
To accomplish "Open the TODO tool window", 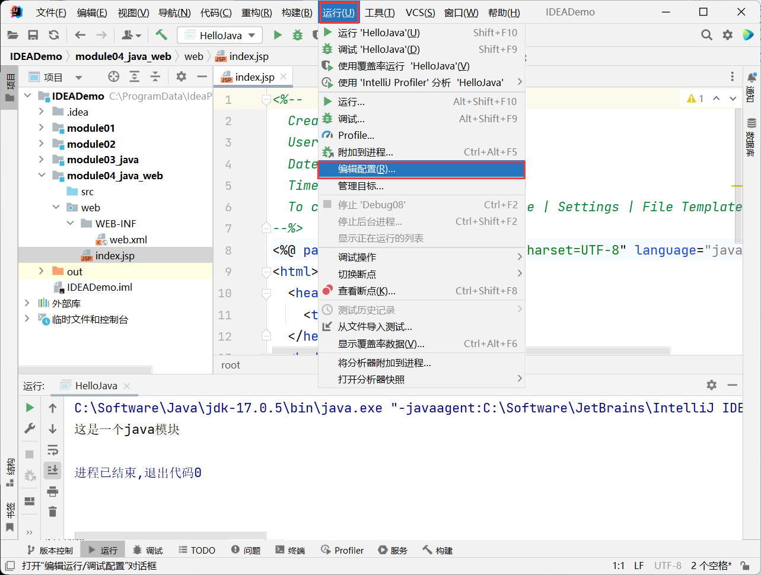I will click(x=197, y=550).
